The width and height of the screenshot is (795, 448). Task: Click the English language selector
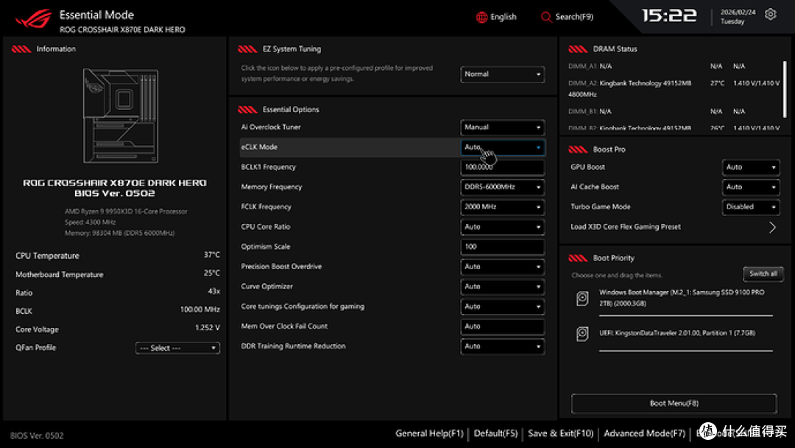click(x=504, y=17)
